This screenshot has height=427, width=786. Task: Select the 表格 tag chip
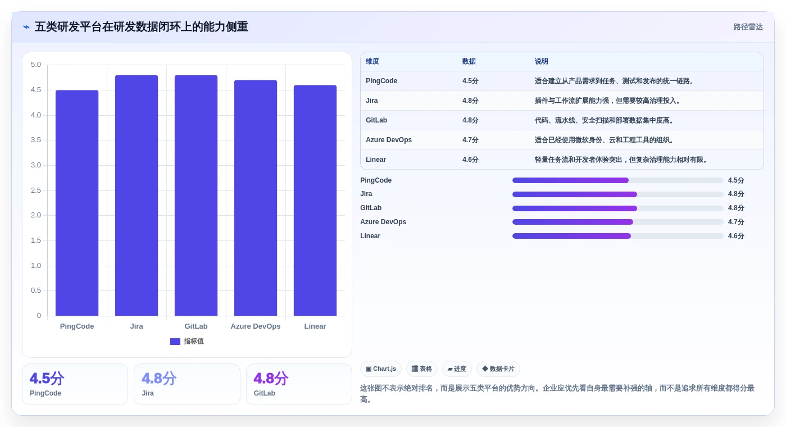pos(422,369)
